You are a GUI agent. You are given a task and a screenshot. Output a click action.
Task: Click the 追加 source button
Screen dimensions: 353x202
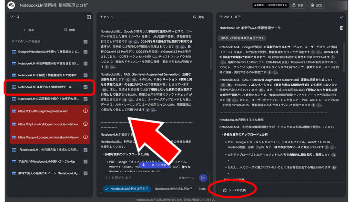(29, 30)
